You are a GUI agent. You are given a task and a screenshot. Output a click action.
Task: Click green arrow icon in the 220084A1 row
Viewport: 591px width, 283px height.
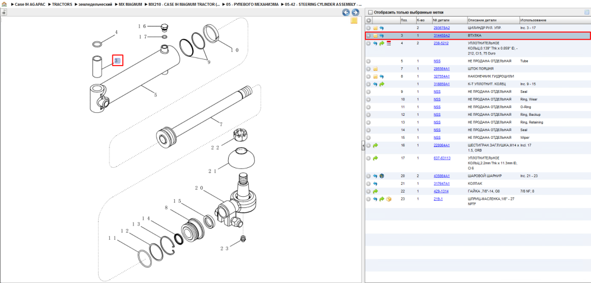[375, 145]
